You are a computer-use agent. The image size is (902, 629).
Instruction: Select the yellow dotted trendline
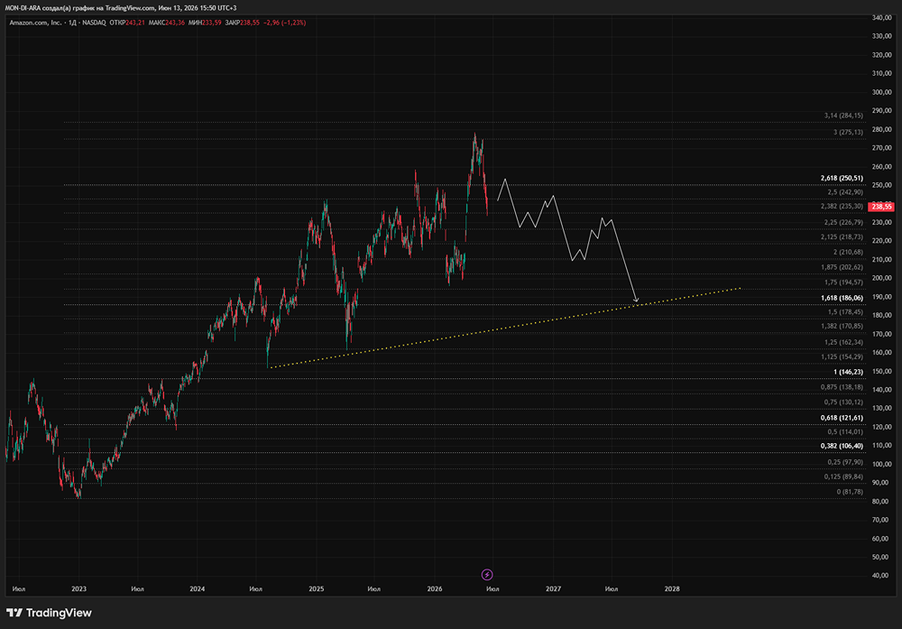[504, 328]
